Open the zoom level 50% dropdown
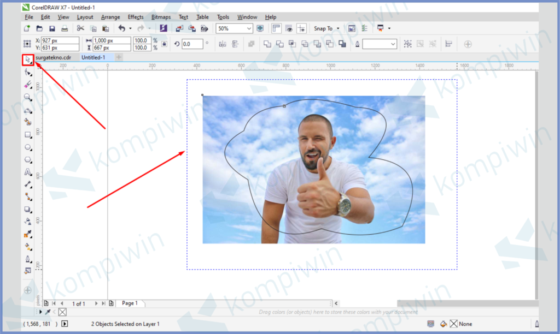This screenshot has height=334, width=560. (235, 28)
